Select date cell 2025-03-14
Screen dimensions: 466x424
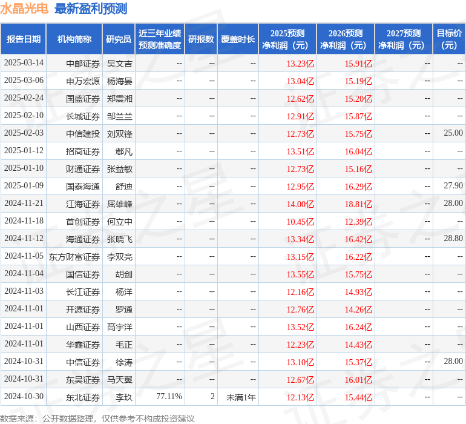[24, 63]
